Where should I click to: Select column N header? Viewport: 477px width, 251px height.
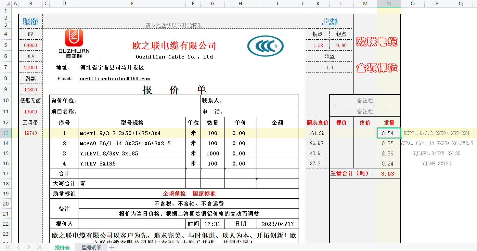389,4
